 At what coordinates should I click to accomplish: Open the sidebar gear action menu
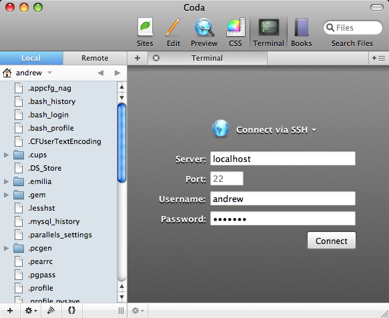pyautogui.click(x=31, y=311)
